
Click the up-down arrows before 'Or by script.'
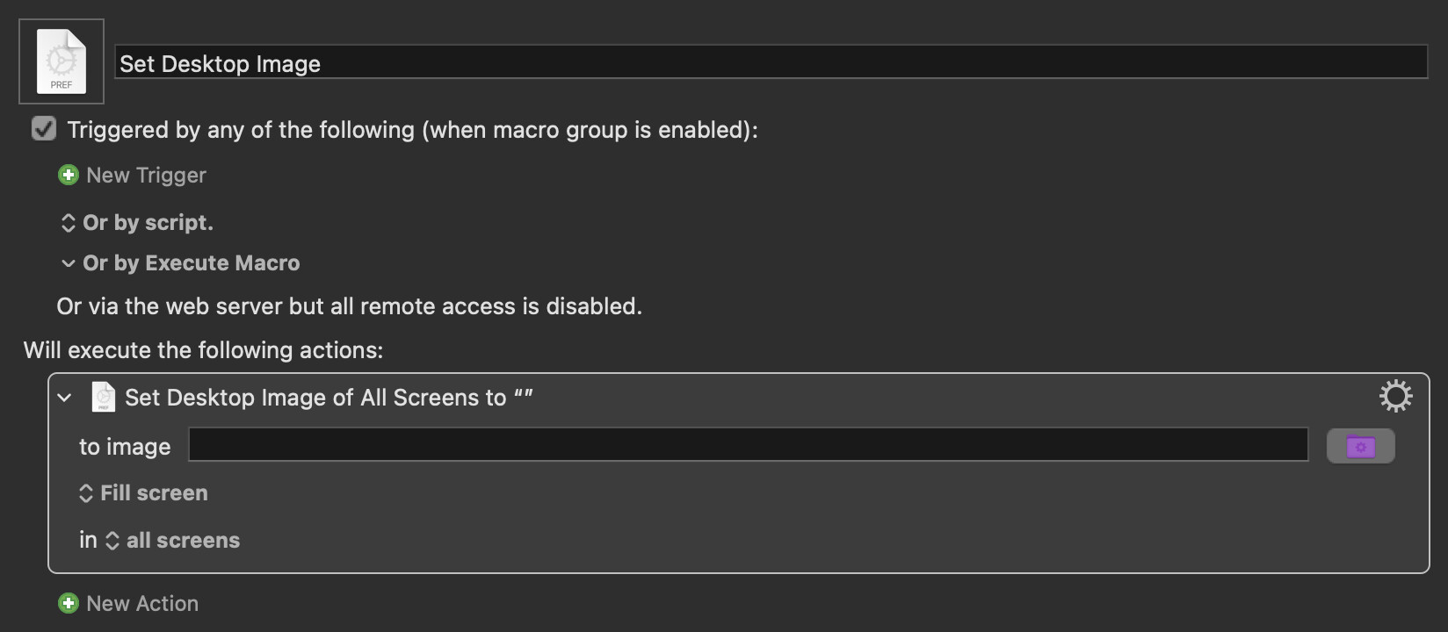click(68, 223)
